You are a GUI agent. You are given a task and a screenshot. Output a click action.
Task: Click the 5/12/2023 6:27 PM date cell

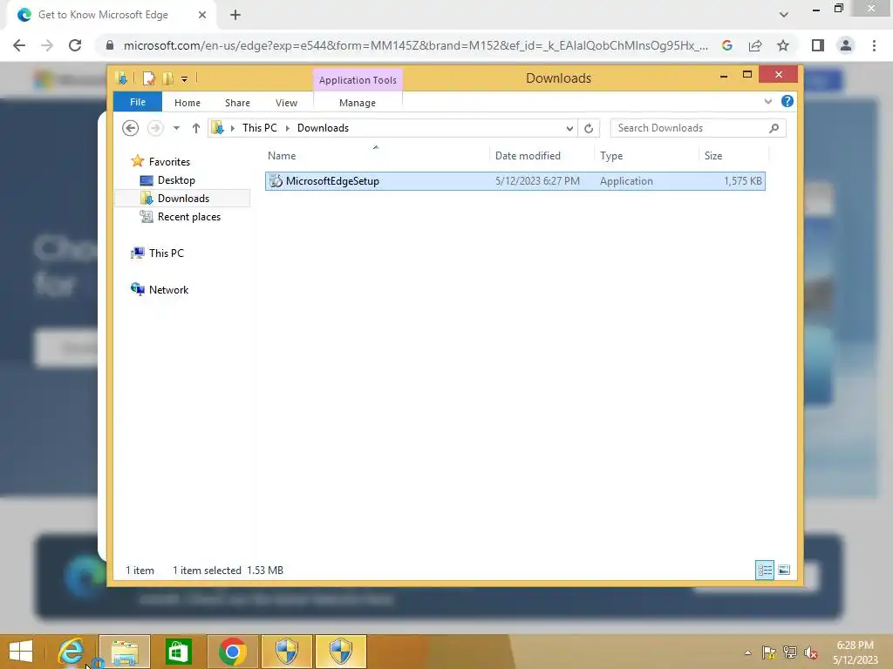tap(537, 181)
